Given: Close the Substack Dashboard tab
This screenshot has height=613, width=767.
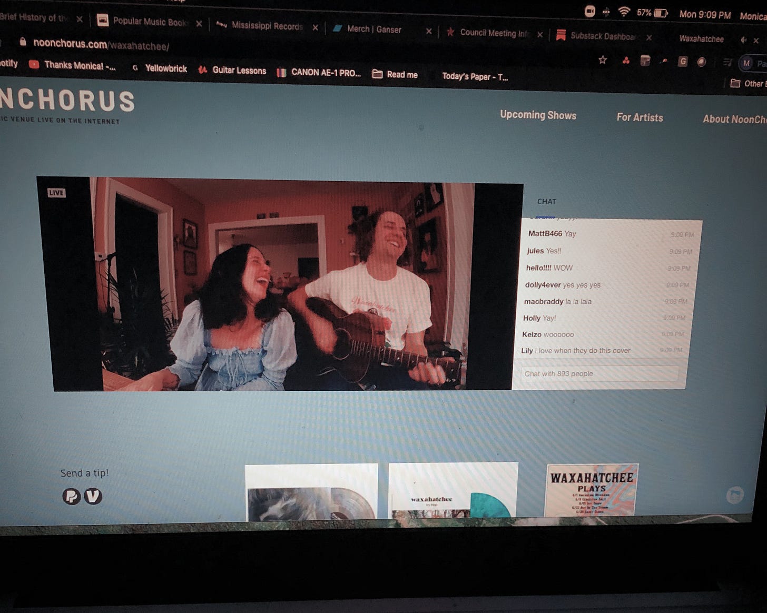Looking at the screenshot, I should point(649,37).
